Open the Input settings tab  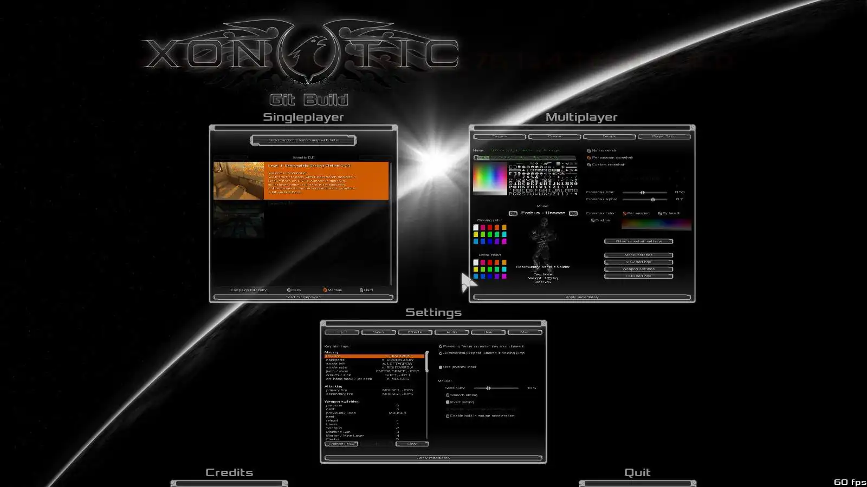click(342, 332)
